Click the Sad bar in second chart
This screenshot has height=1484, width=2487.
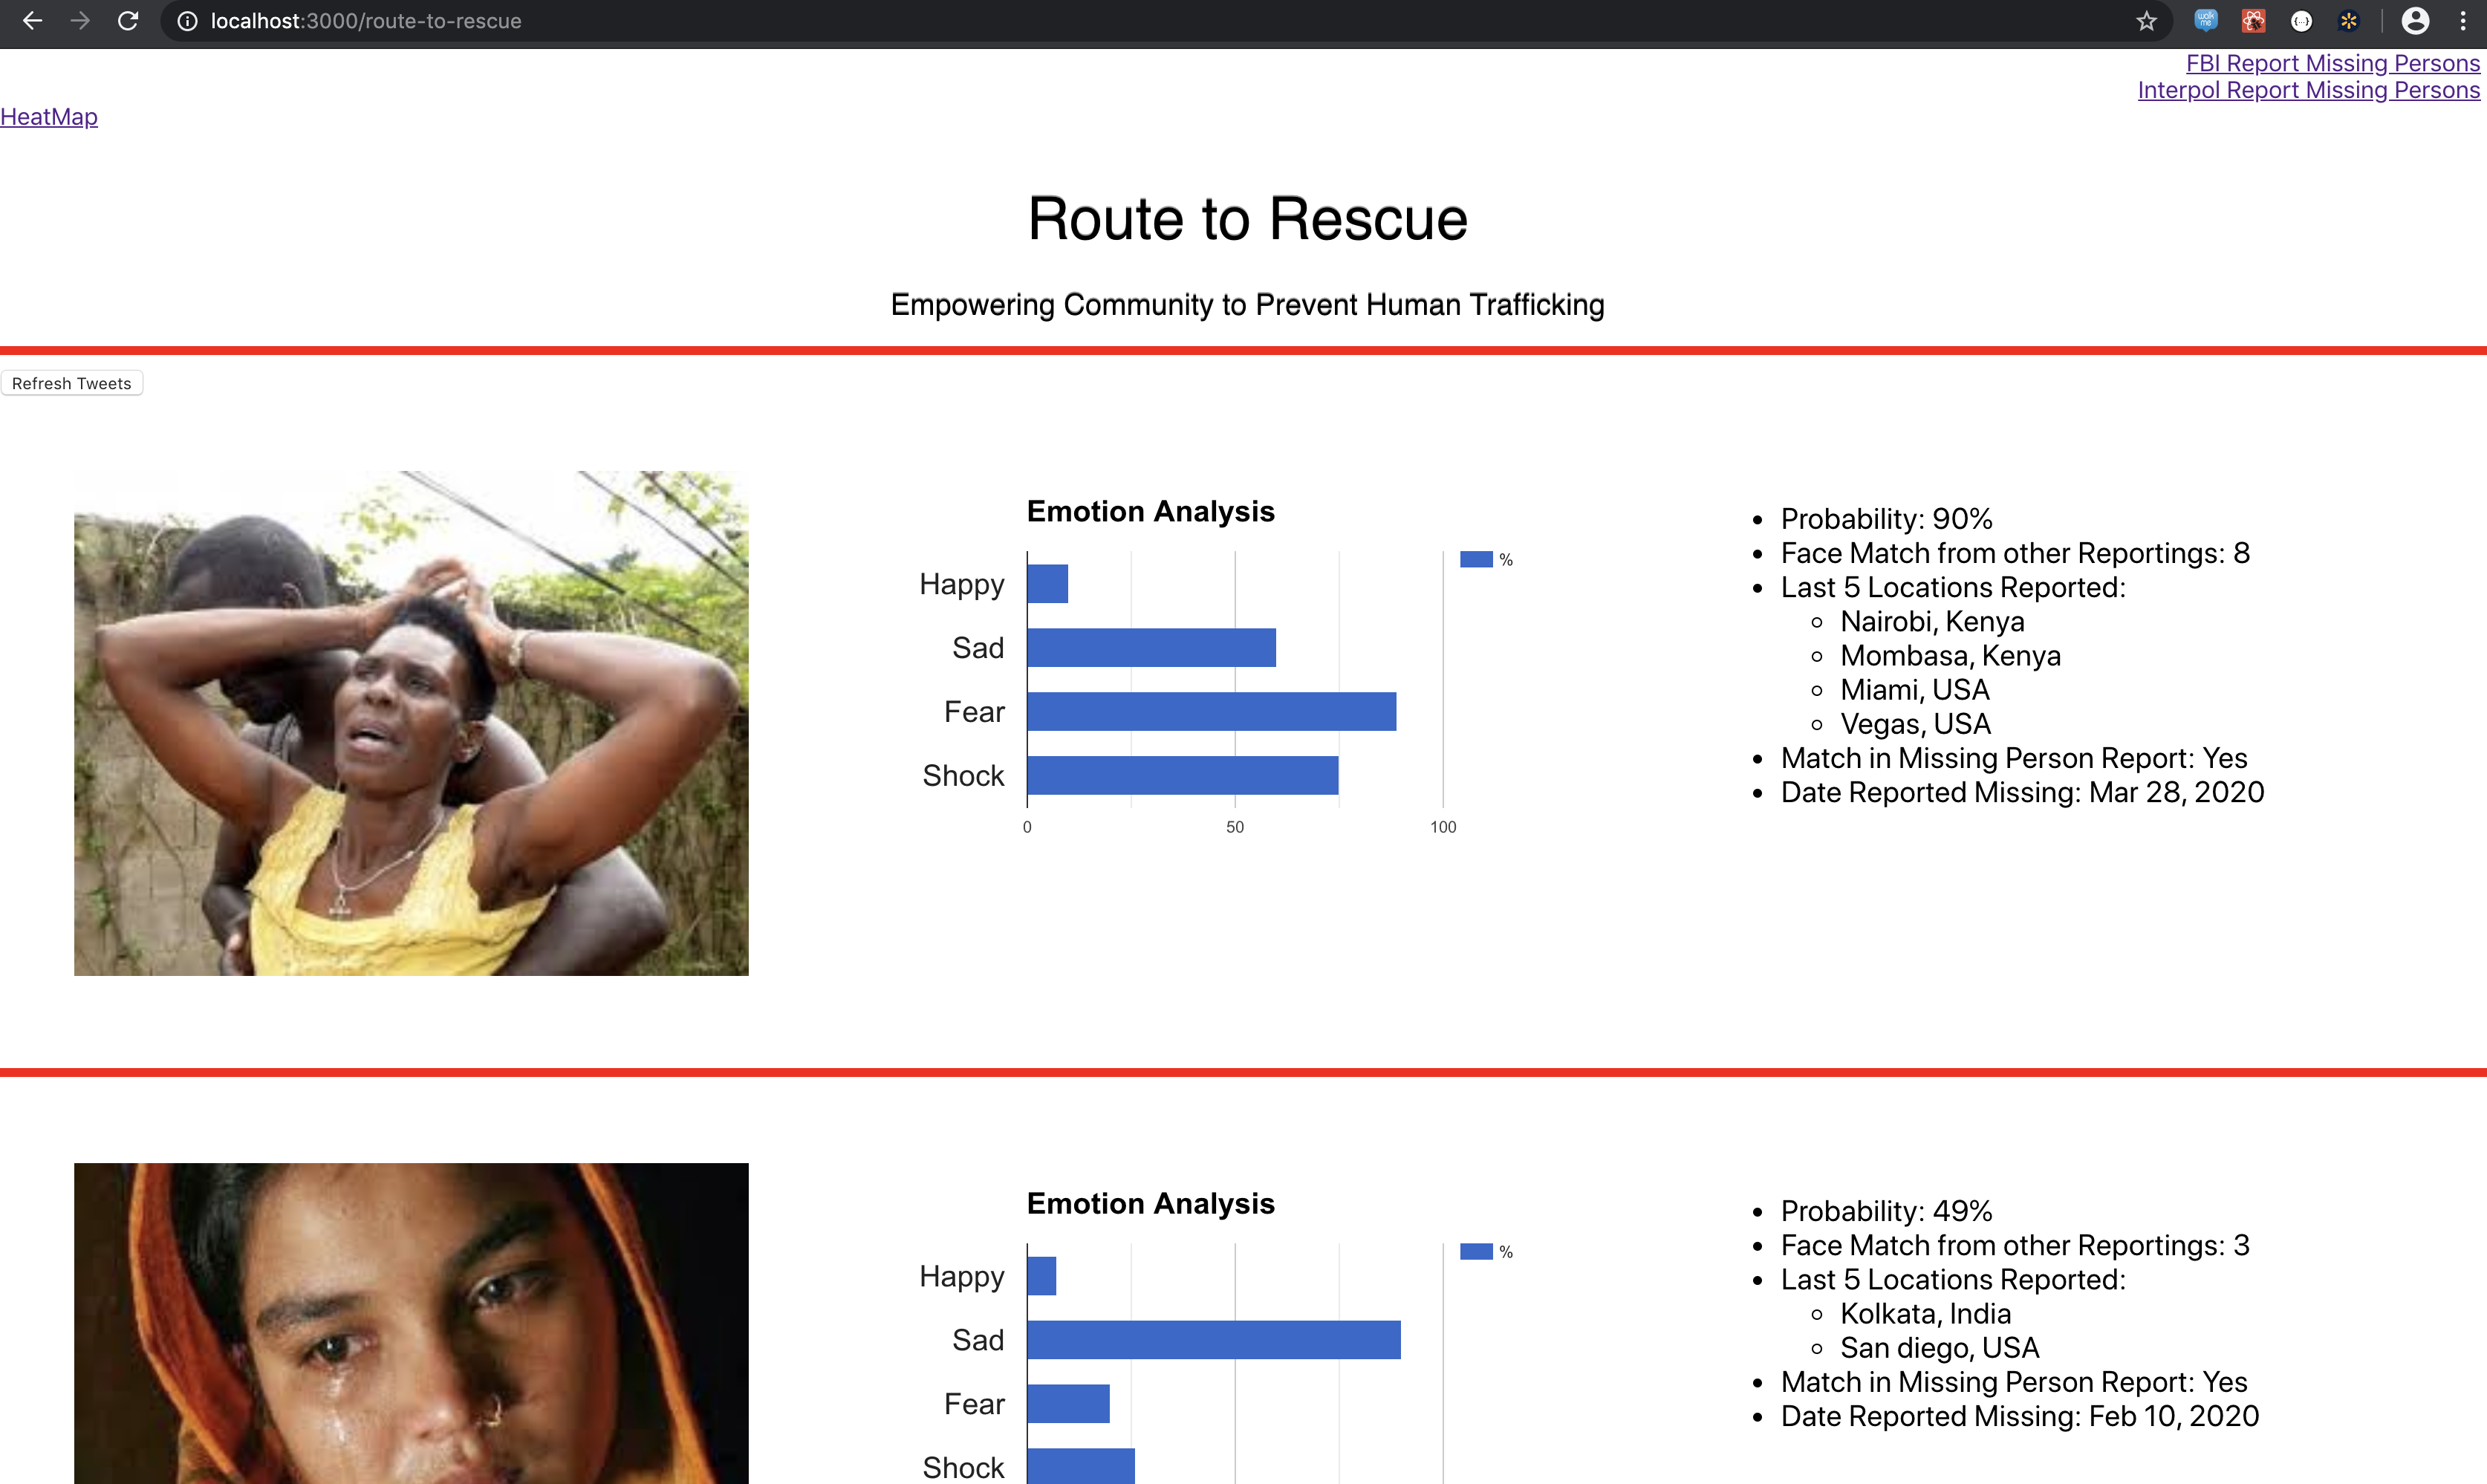(x=1212, y=1339)
